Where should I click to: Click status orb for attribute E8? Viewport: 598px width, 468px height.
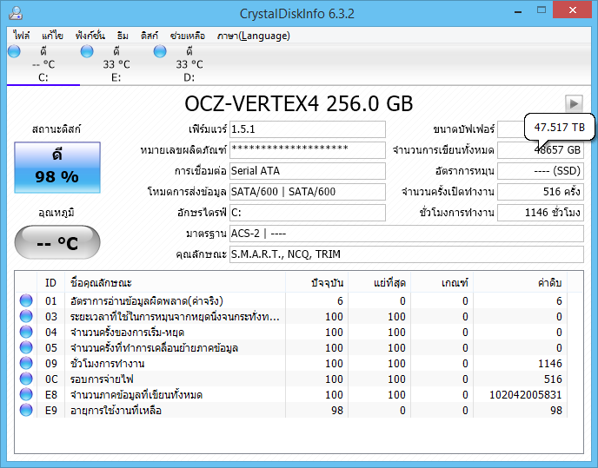[26, 394]
